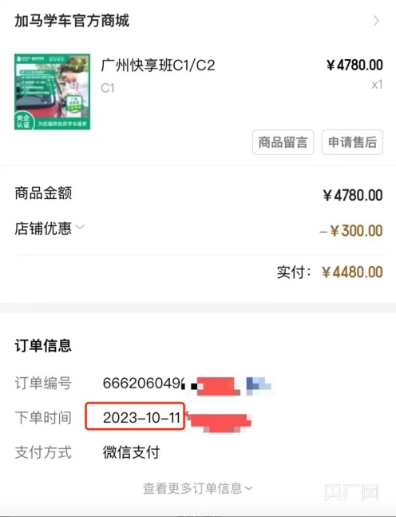
Task: Open the 广州快享班C1/C2 product title
Action: click(x=158, y=65)
